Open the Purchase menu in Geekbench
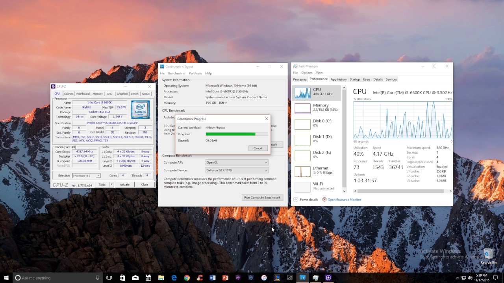This screenshot has width=504, height=283. [195, 74]
